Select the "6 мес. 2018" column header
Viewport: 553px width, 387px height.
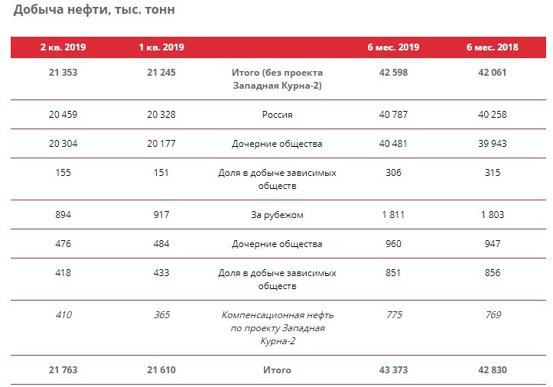point(493,47)
